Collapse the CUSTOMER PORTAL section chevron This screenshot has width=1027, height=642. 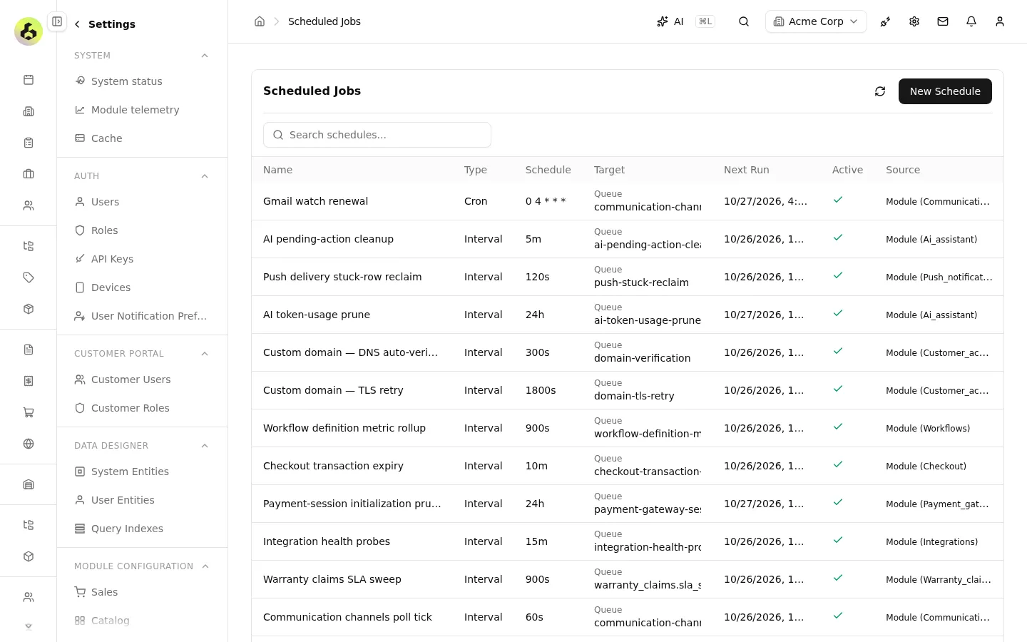(x=205, y=354)
